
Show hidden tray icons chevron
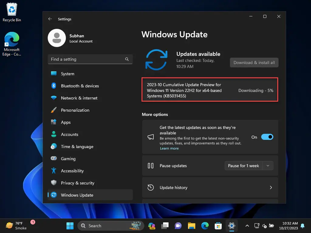pos(247,226)
